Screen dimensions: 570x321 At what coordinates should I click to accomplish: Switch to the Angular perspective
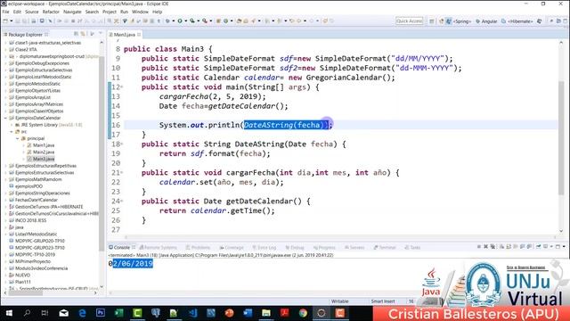(486, 21)
